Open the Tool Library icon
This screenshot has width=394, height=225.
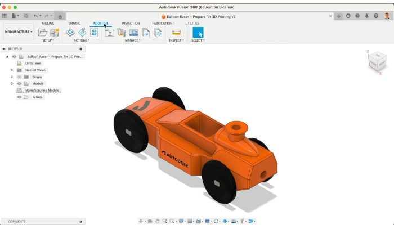[122, 33]
